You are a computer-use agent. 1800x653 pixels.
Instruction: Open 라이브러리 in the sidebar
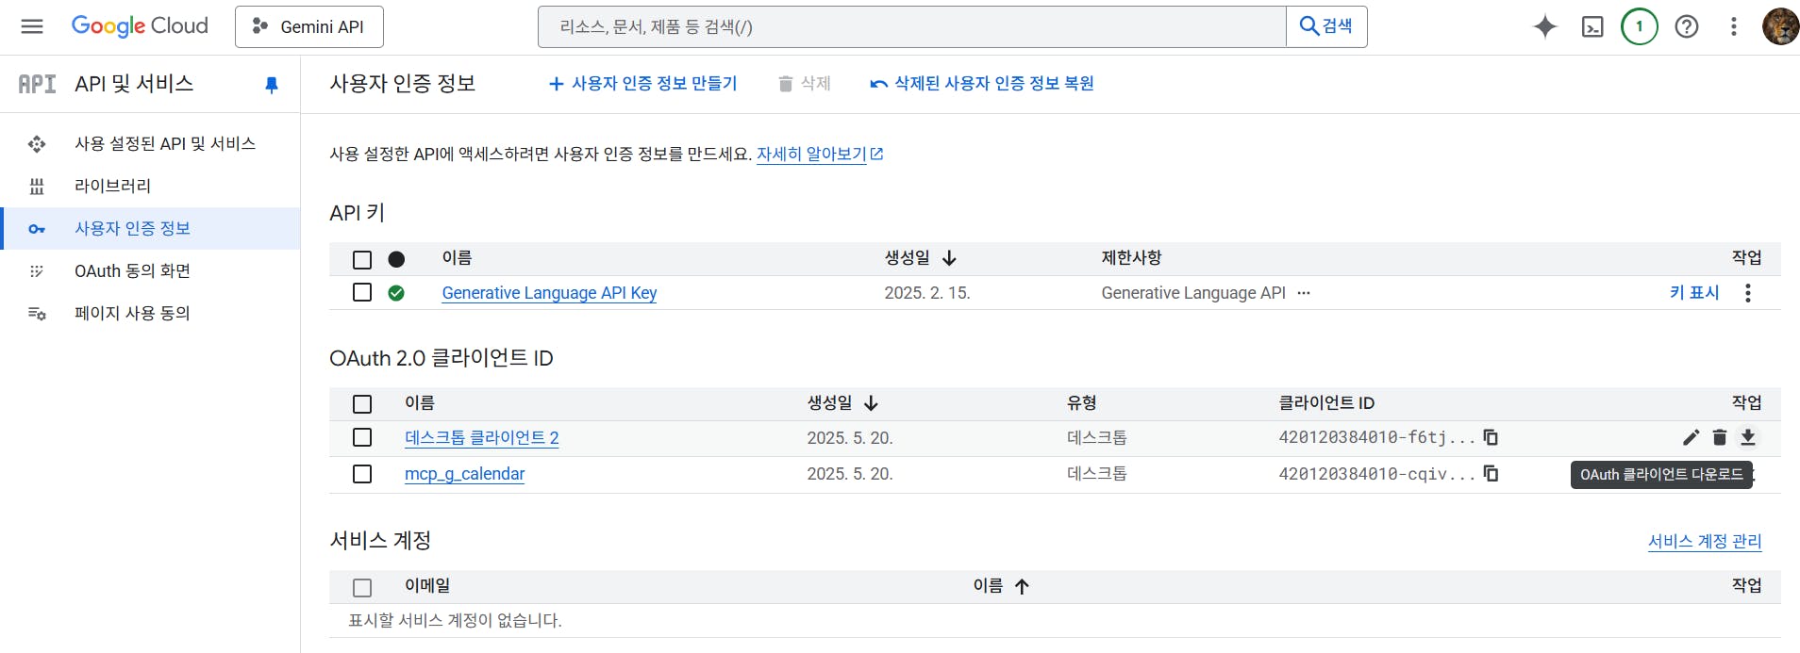112,187
